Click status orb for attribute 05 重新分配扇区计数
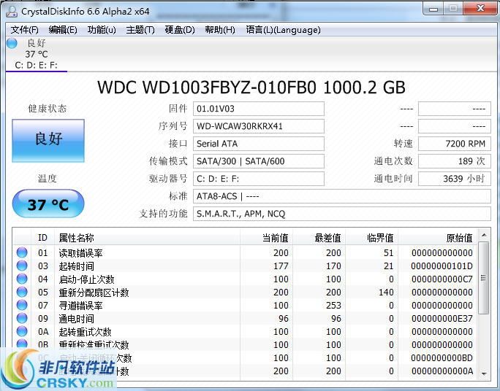This screenshot has width=500, height=391. [x=22, y=292]
